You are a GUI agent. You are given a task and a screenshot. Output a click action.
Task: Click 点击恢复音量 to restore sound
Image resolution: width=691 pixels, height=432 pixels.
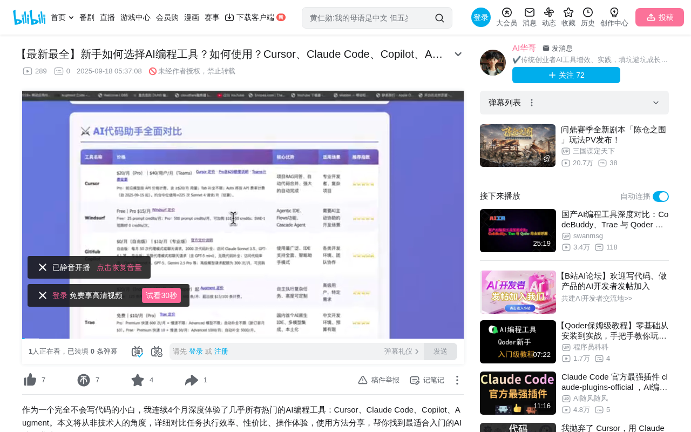[x=119, y=267]
